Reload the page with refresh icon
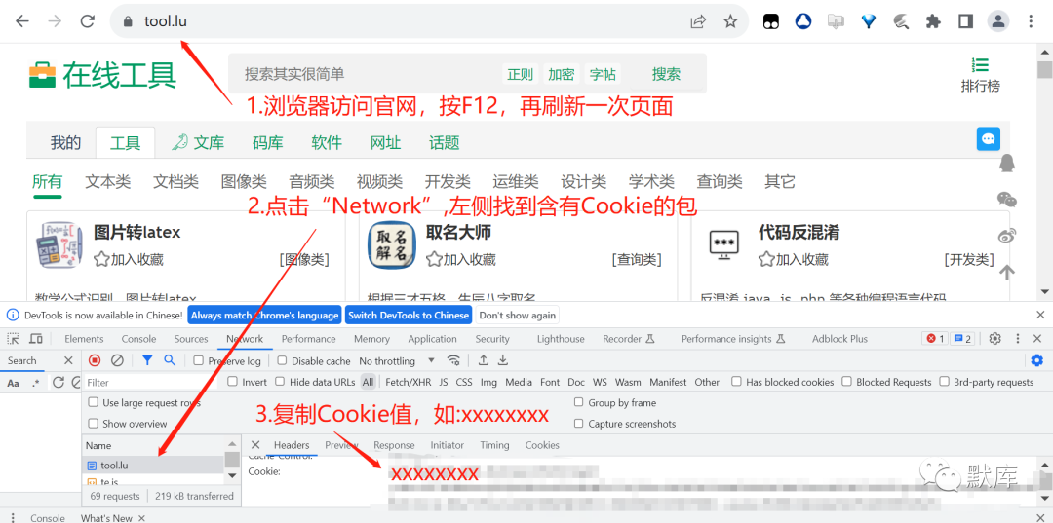1053x523 pixels. coord(88,21)
